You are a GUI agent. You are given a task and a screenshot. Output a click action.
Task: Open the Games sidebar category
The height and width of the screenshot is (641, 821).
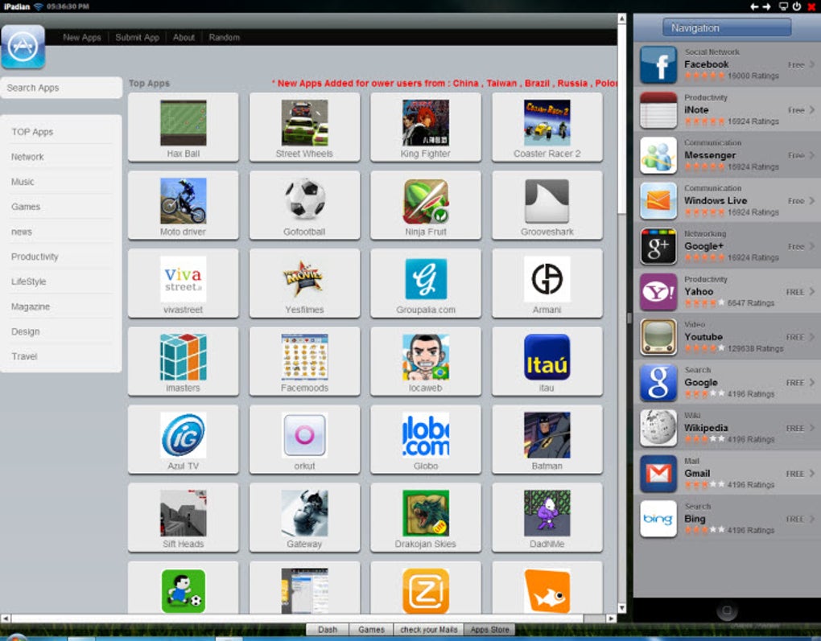(26, 207)
